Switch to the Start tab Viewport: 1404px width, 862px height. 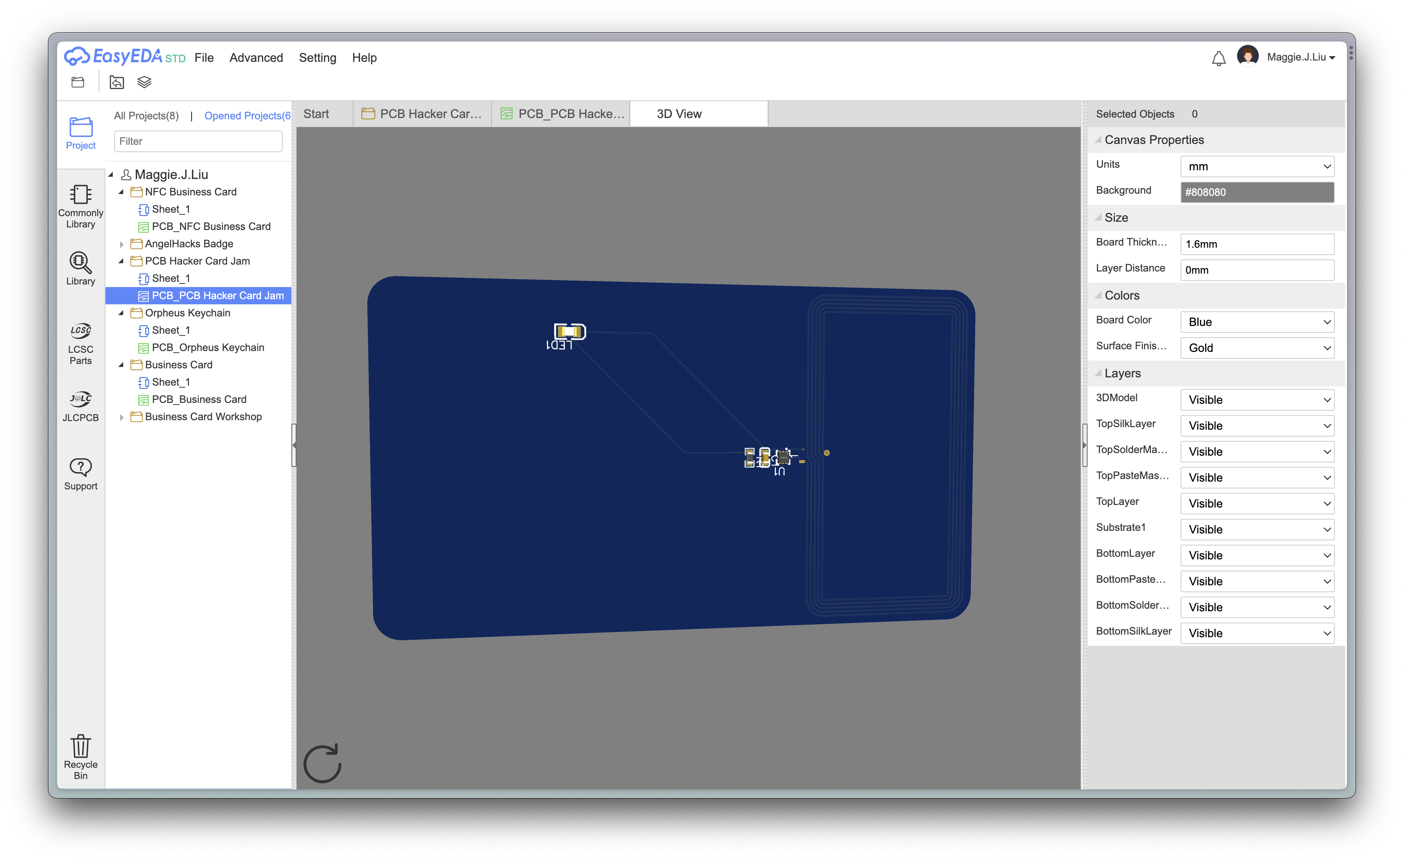tap(324, 113)
